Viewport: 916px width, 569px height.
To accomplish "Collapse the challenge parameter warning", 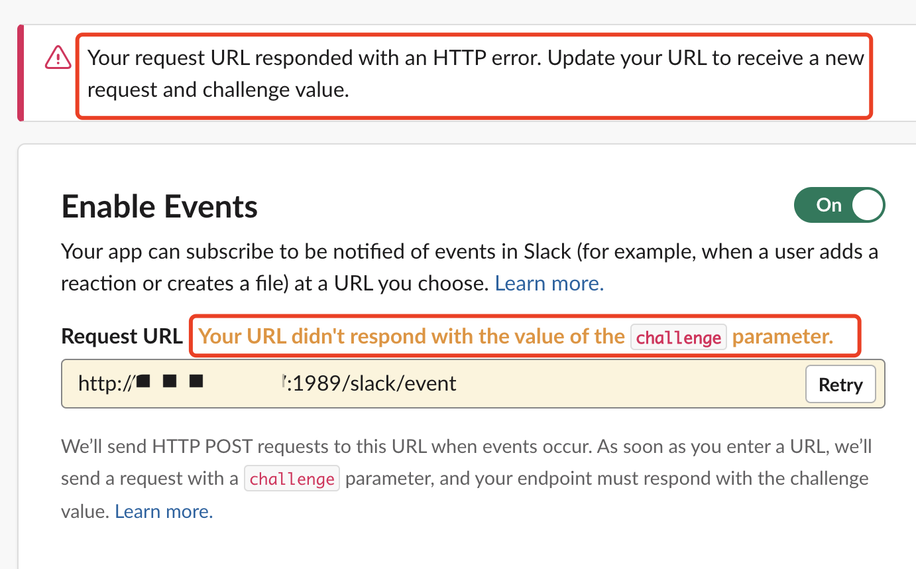I will [x=525, y=336].
